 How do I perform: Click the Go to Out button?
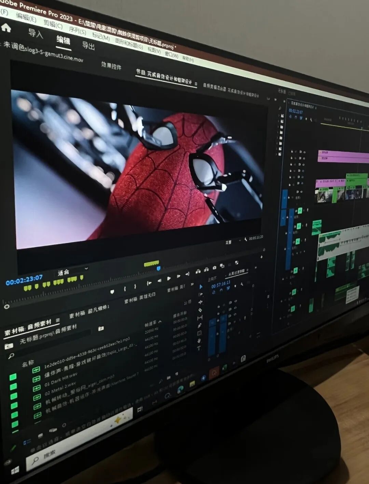[187, 274]
